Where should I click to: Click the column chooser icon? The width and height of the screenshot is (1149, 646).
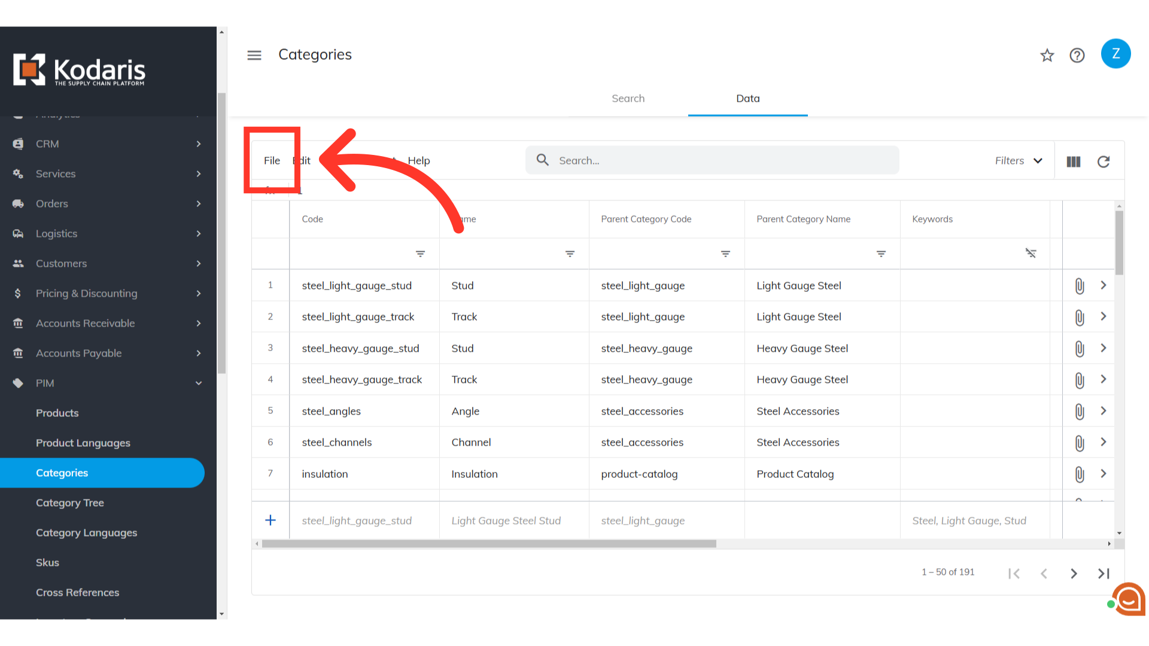[1074, 161]
